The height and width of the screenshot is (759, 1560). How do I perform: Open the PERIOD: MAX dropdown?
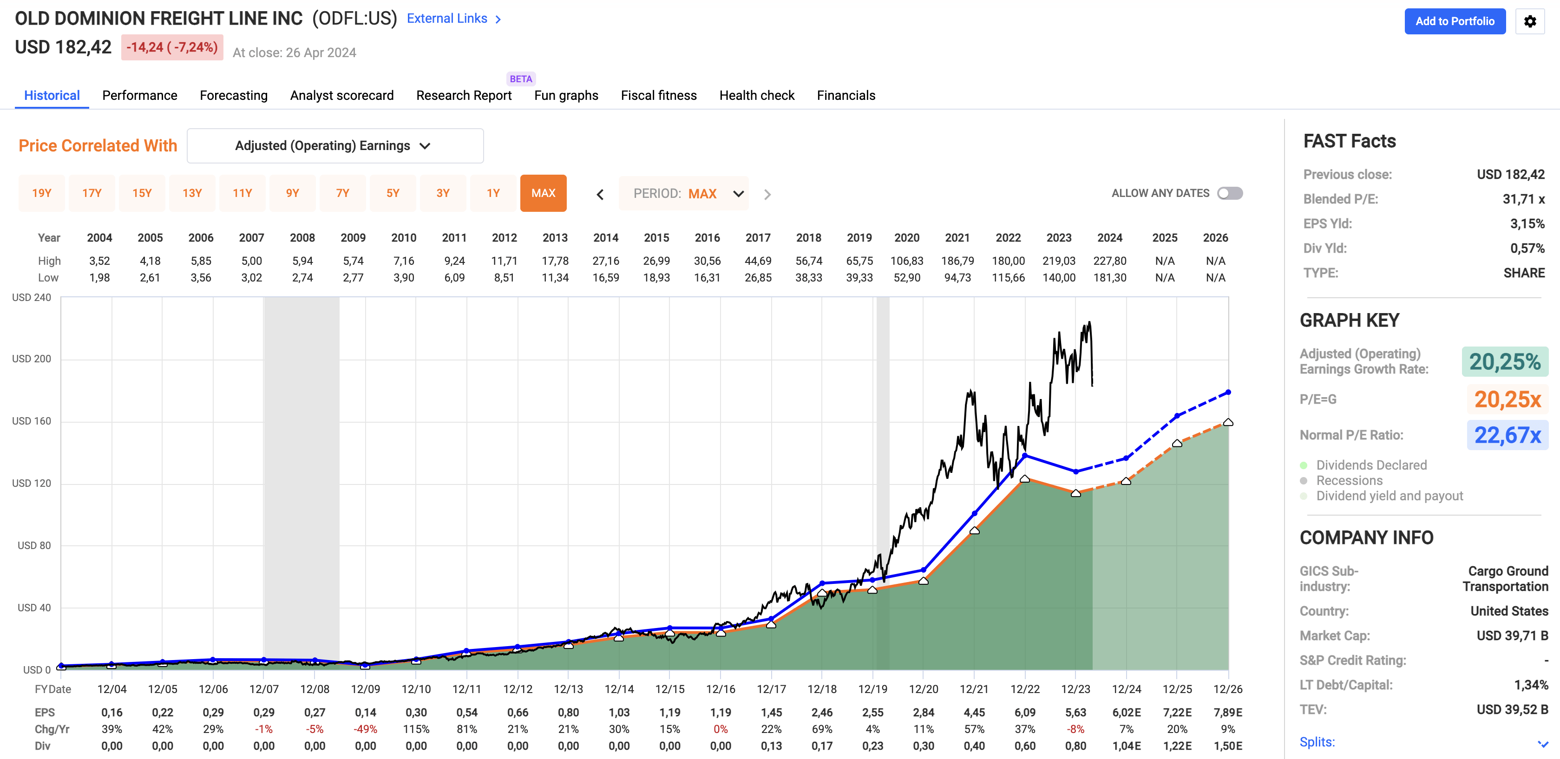pyautogui.click(x=684, y=194)
